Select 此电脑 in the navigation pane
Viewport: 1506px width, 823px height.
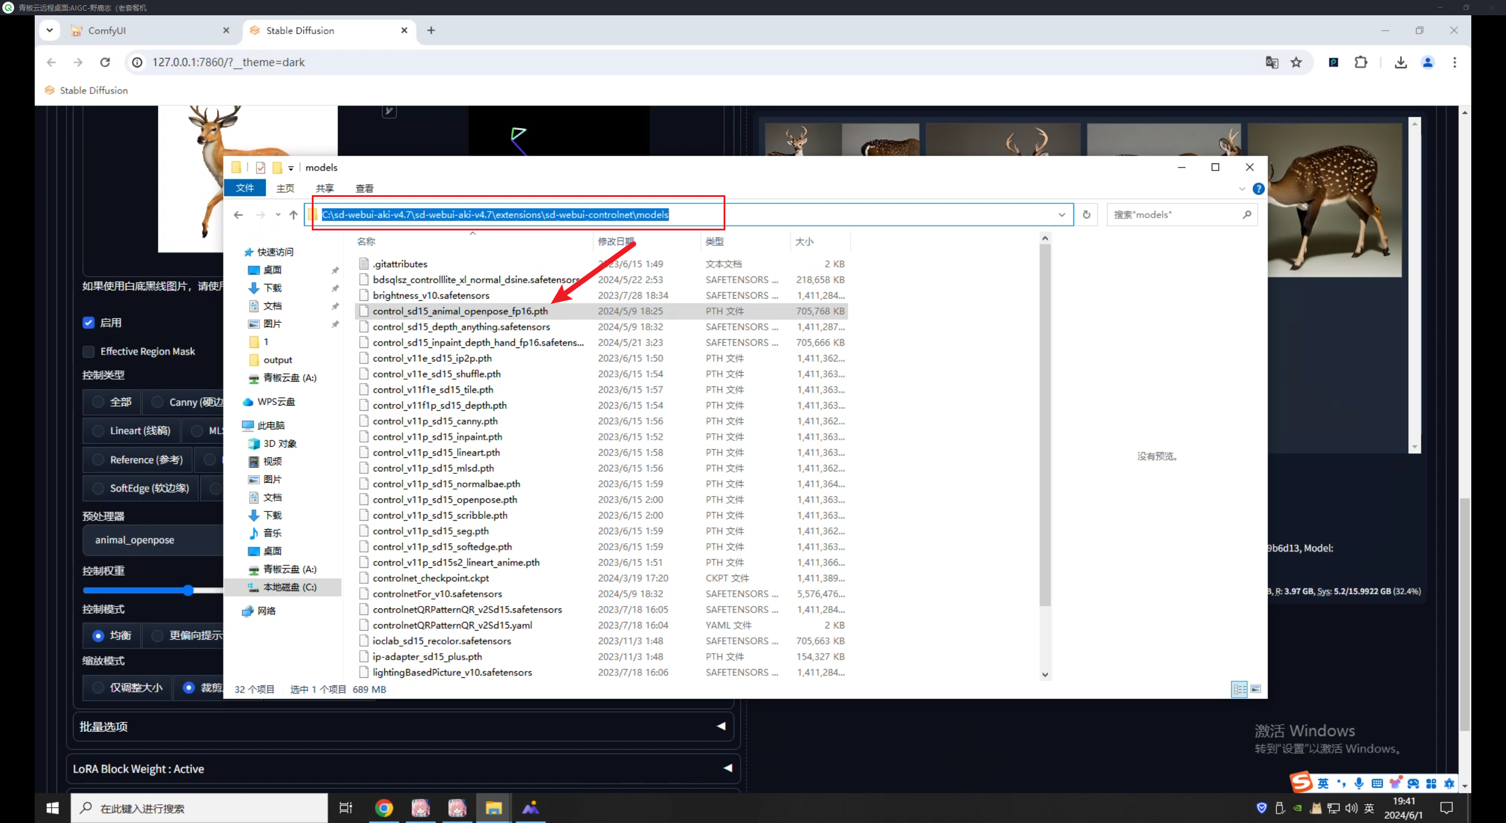(x=271, y=426)
